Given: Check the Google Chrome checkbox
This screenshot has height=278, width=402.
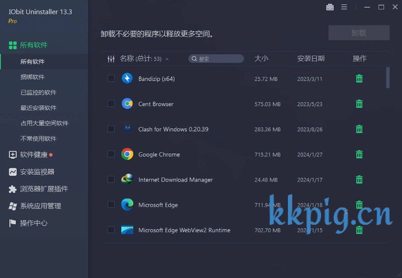Looking at the screenshot, I should click(x=111, y=154).
